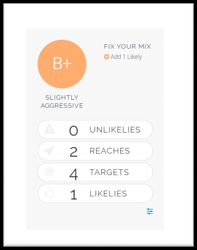Image resolution: width=197 pixels, height=250 pixels.
Task: Click the FIX YOUR MIX heading
Action: (128, 46)
